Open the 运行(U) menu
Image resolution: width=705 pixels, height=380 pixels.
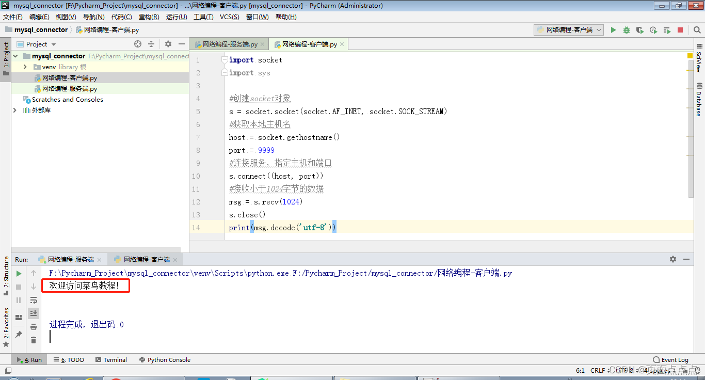[x=177, y=17]
